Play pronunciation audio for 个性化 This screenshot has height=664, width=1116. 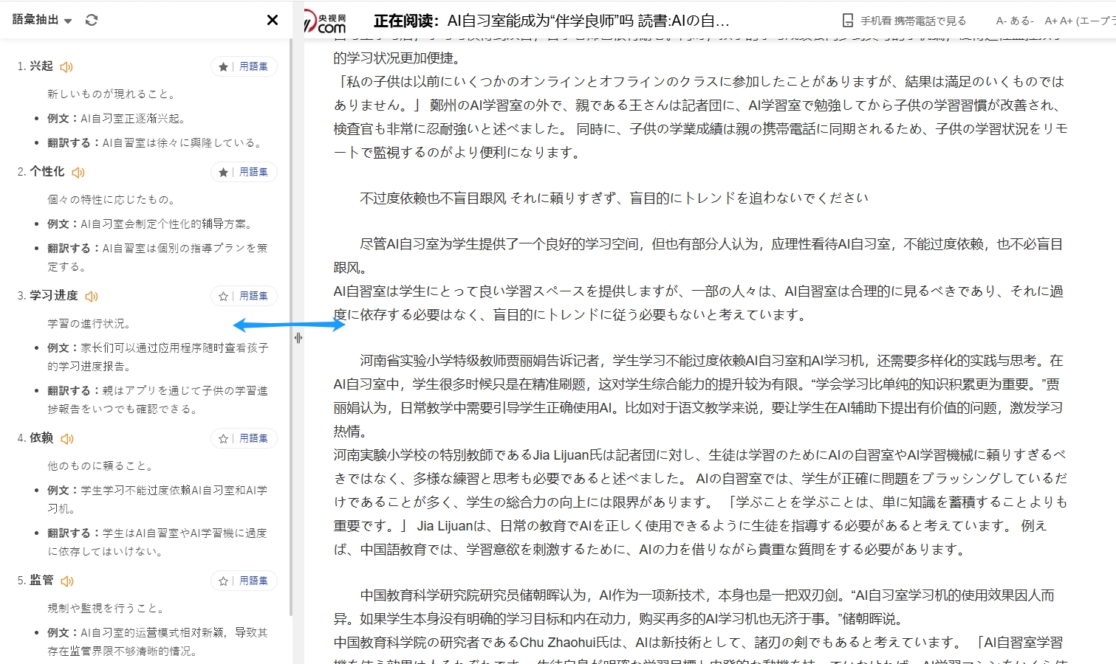[78, 173]
